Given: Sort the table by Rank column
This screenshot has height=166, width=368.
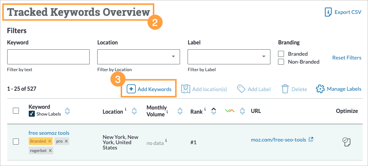Looking at the screenshot, I should click(x=213, y=111).
